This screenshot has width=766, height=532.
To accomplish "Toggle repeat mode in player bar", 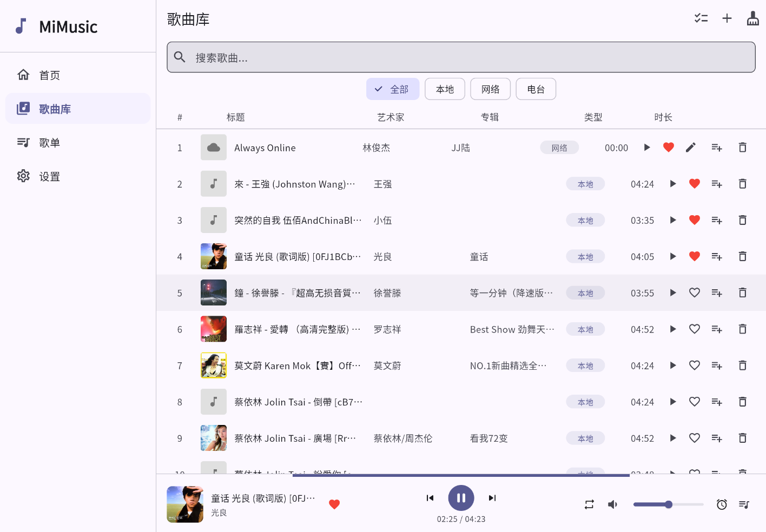I will [589, 504].
